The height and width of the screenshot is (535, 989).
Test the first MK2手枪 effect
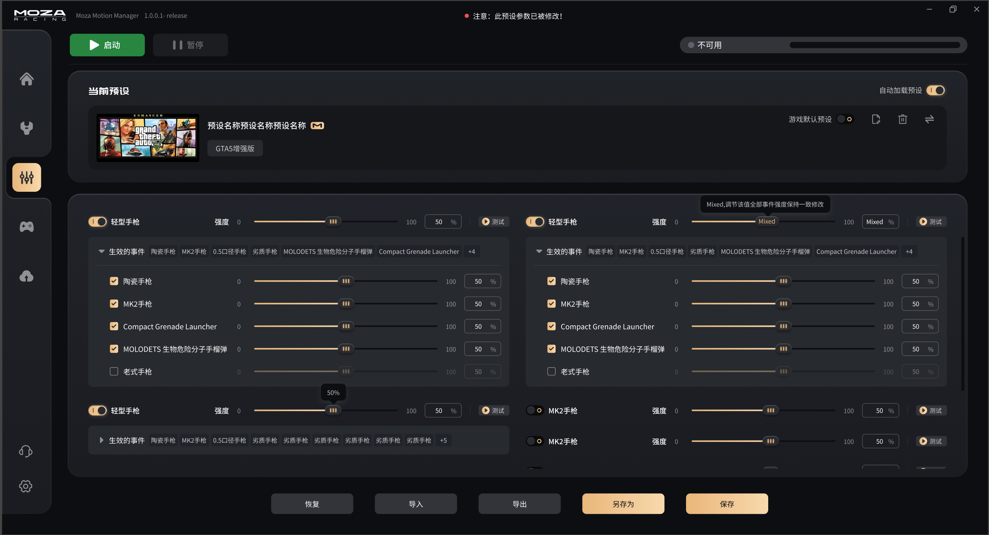(931, 410)
